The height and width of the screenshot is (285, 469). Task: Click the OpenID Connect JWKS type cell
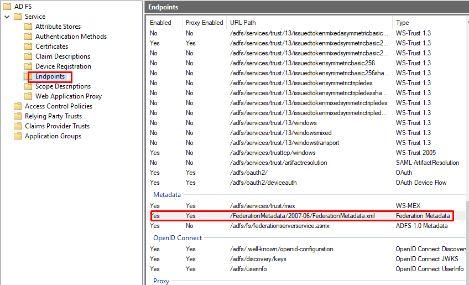427,258
